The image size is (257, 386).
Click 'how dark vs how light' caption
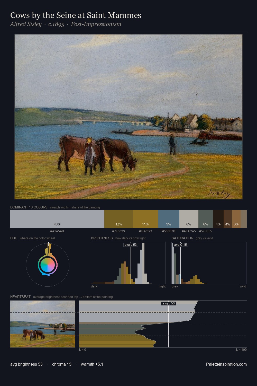click(x=131, y=238)
